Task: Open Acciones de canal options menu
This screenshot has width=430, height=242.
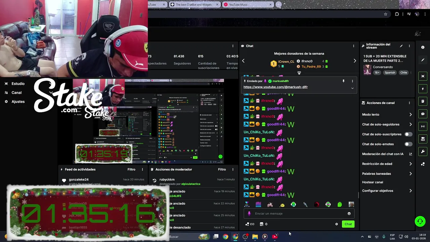Action: (409, 103)
